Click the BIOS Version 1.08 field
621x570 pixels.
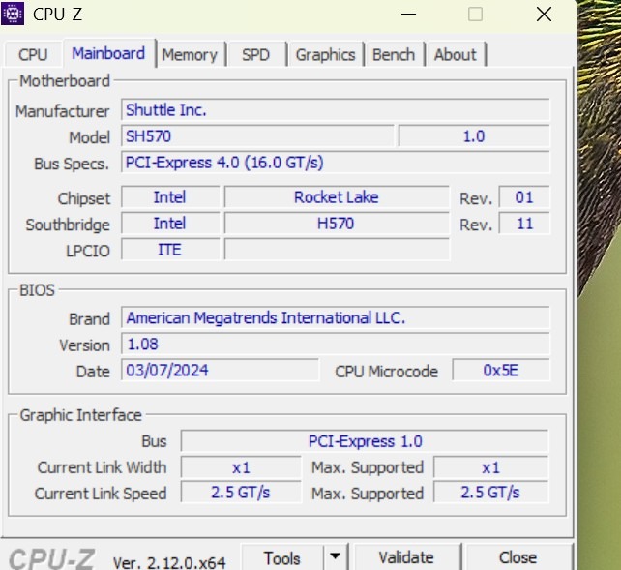(336, 344)
